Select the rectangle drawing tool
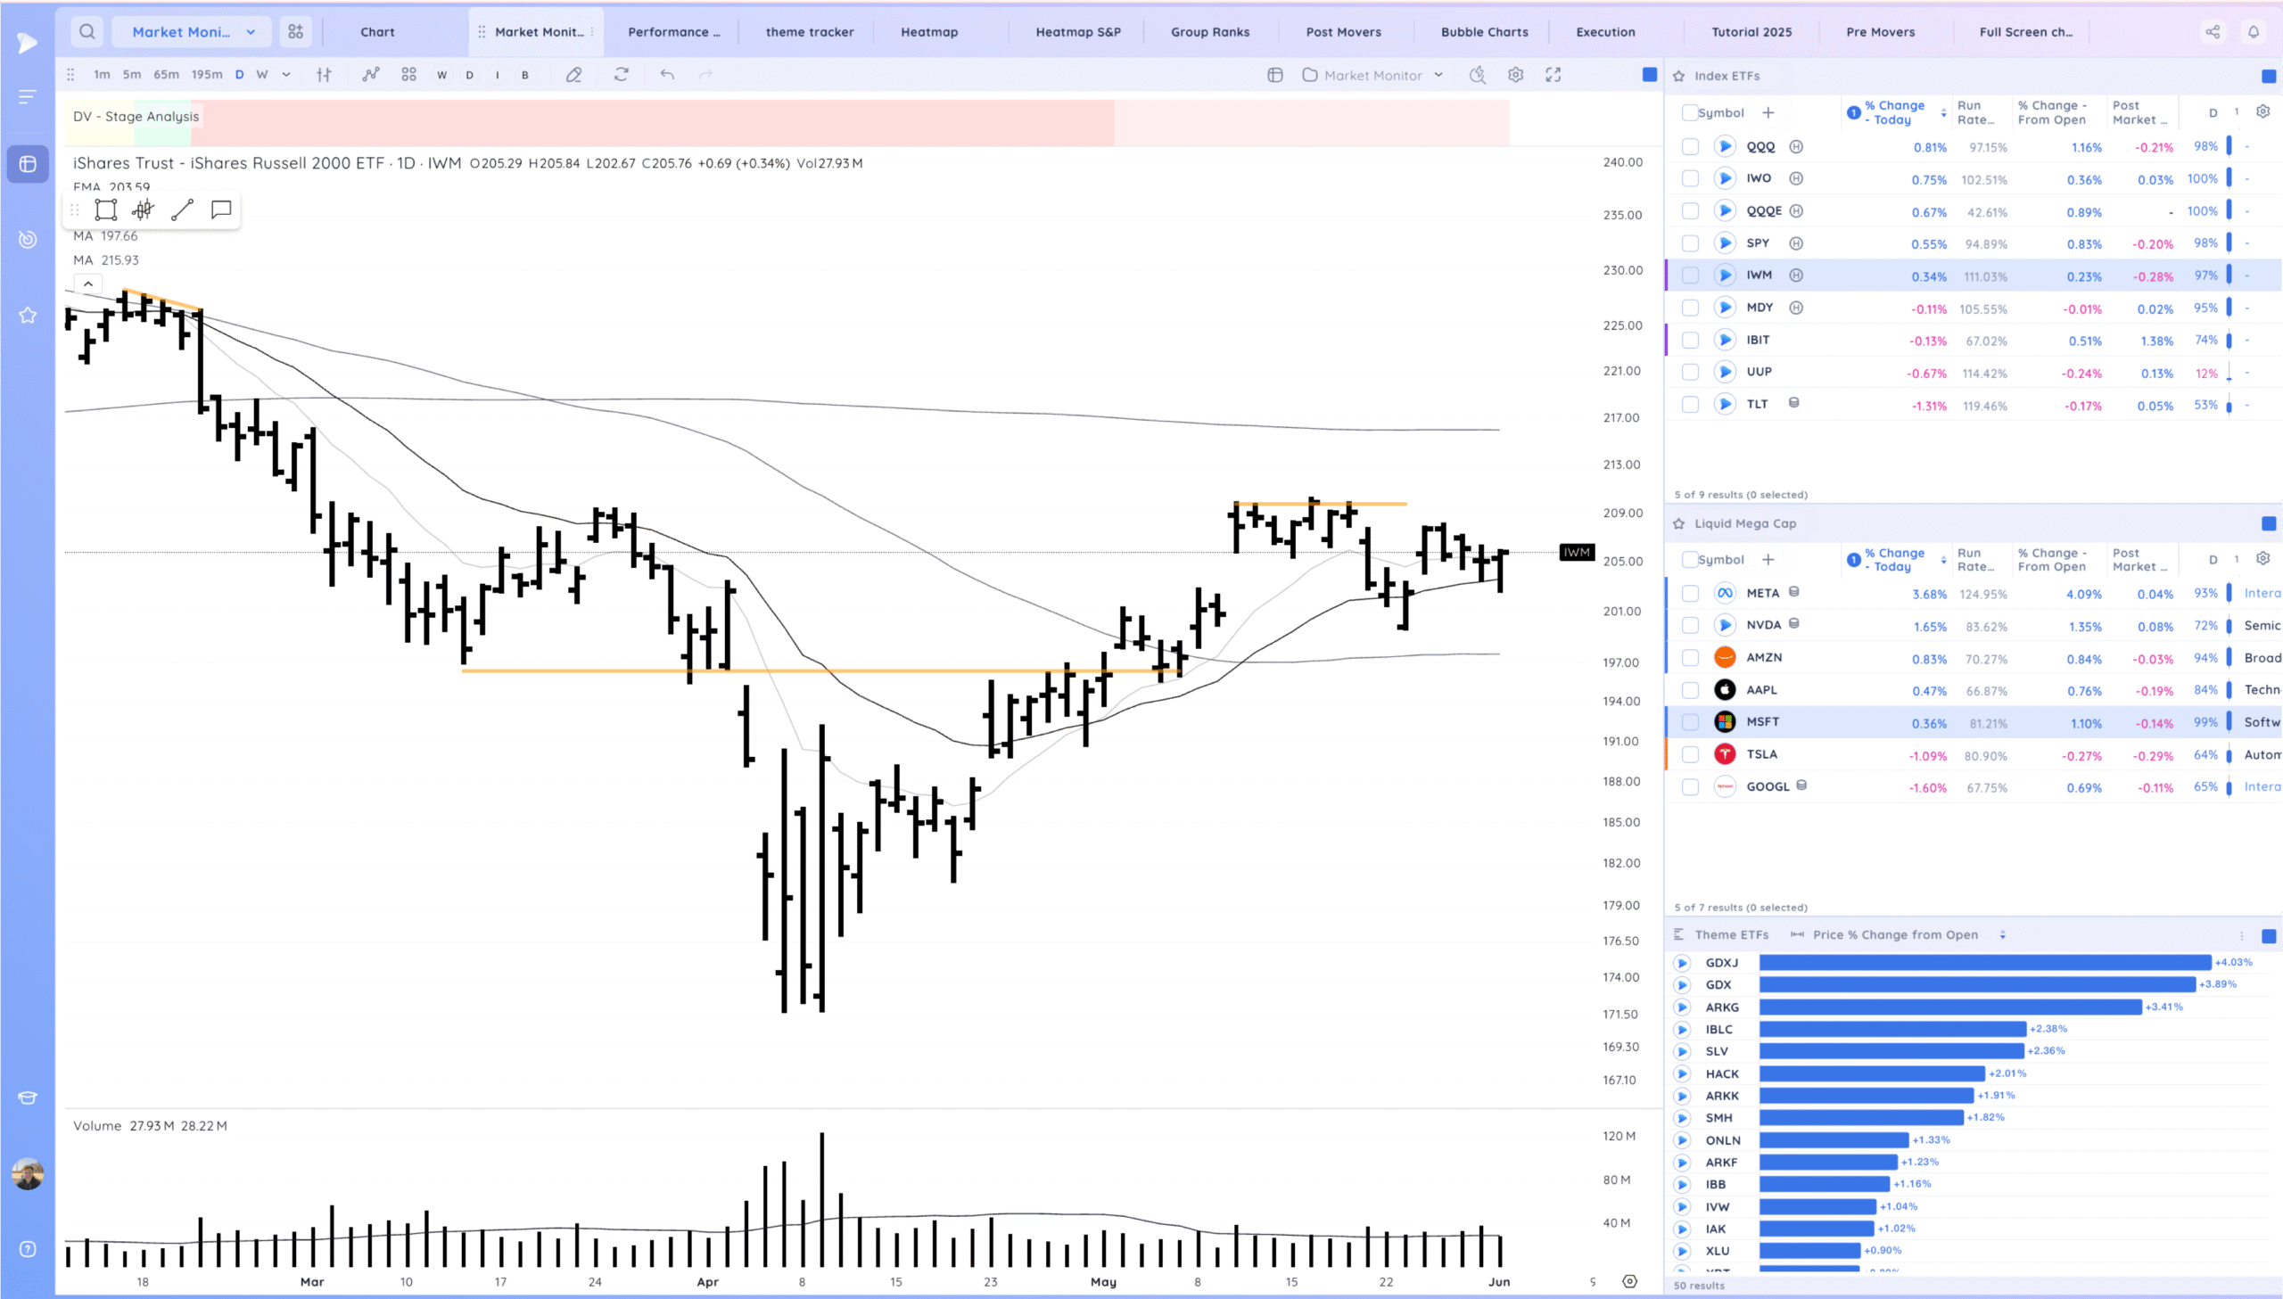Image resolution: width=2283 pixels, height=1299 pixels. pyautogui.click(x=106, y=210)
